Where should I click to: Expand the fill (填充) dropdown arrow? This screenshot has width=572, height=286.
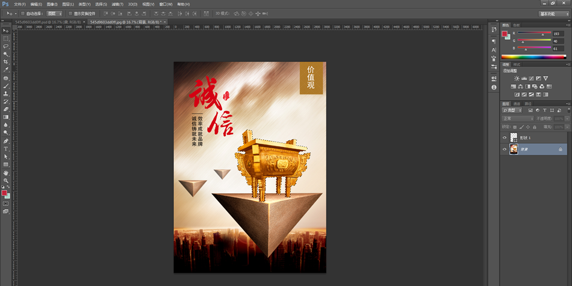click(x=567, y=127)
